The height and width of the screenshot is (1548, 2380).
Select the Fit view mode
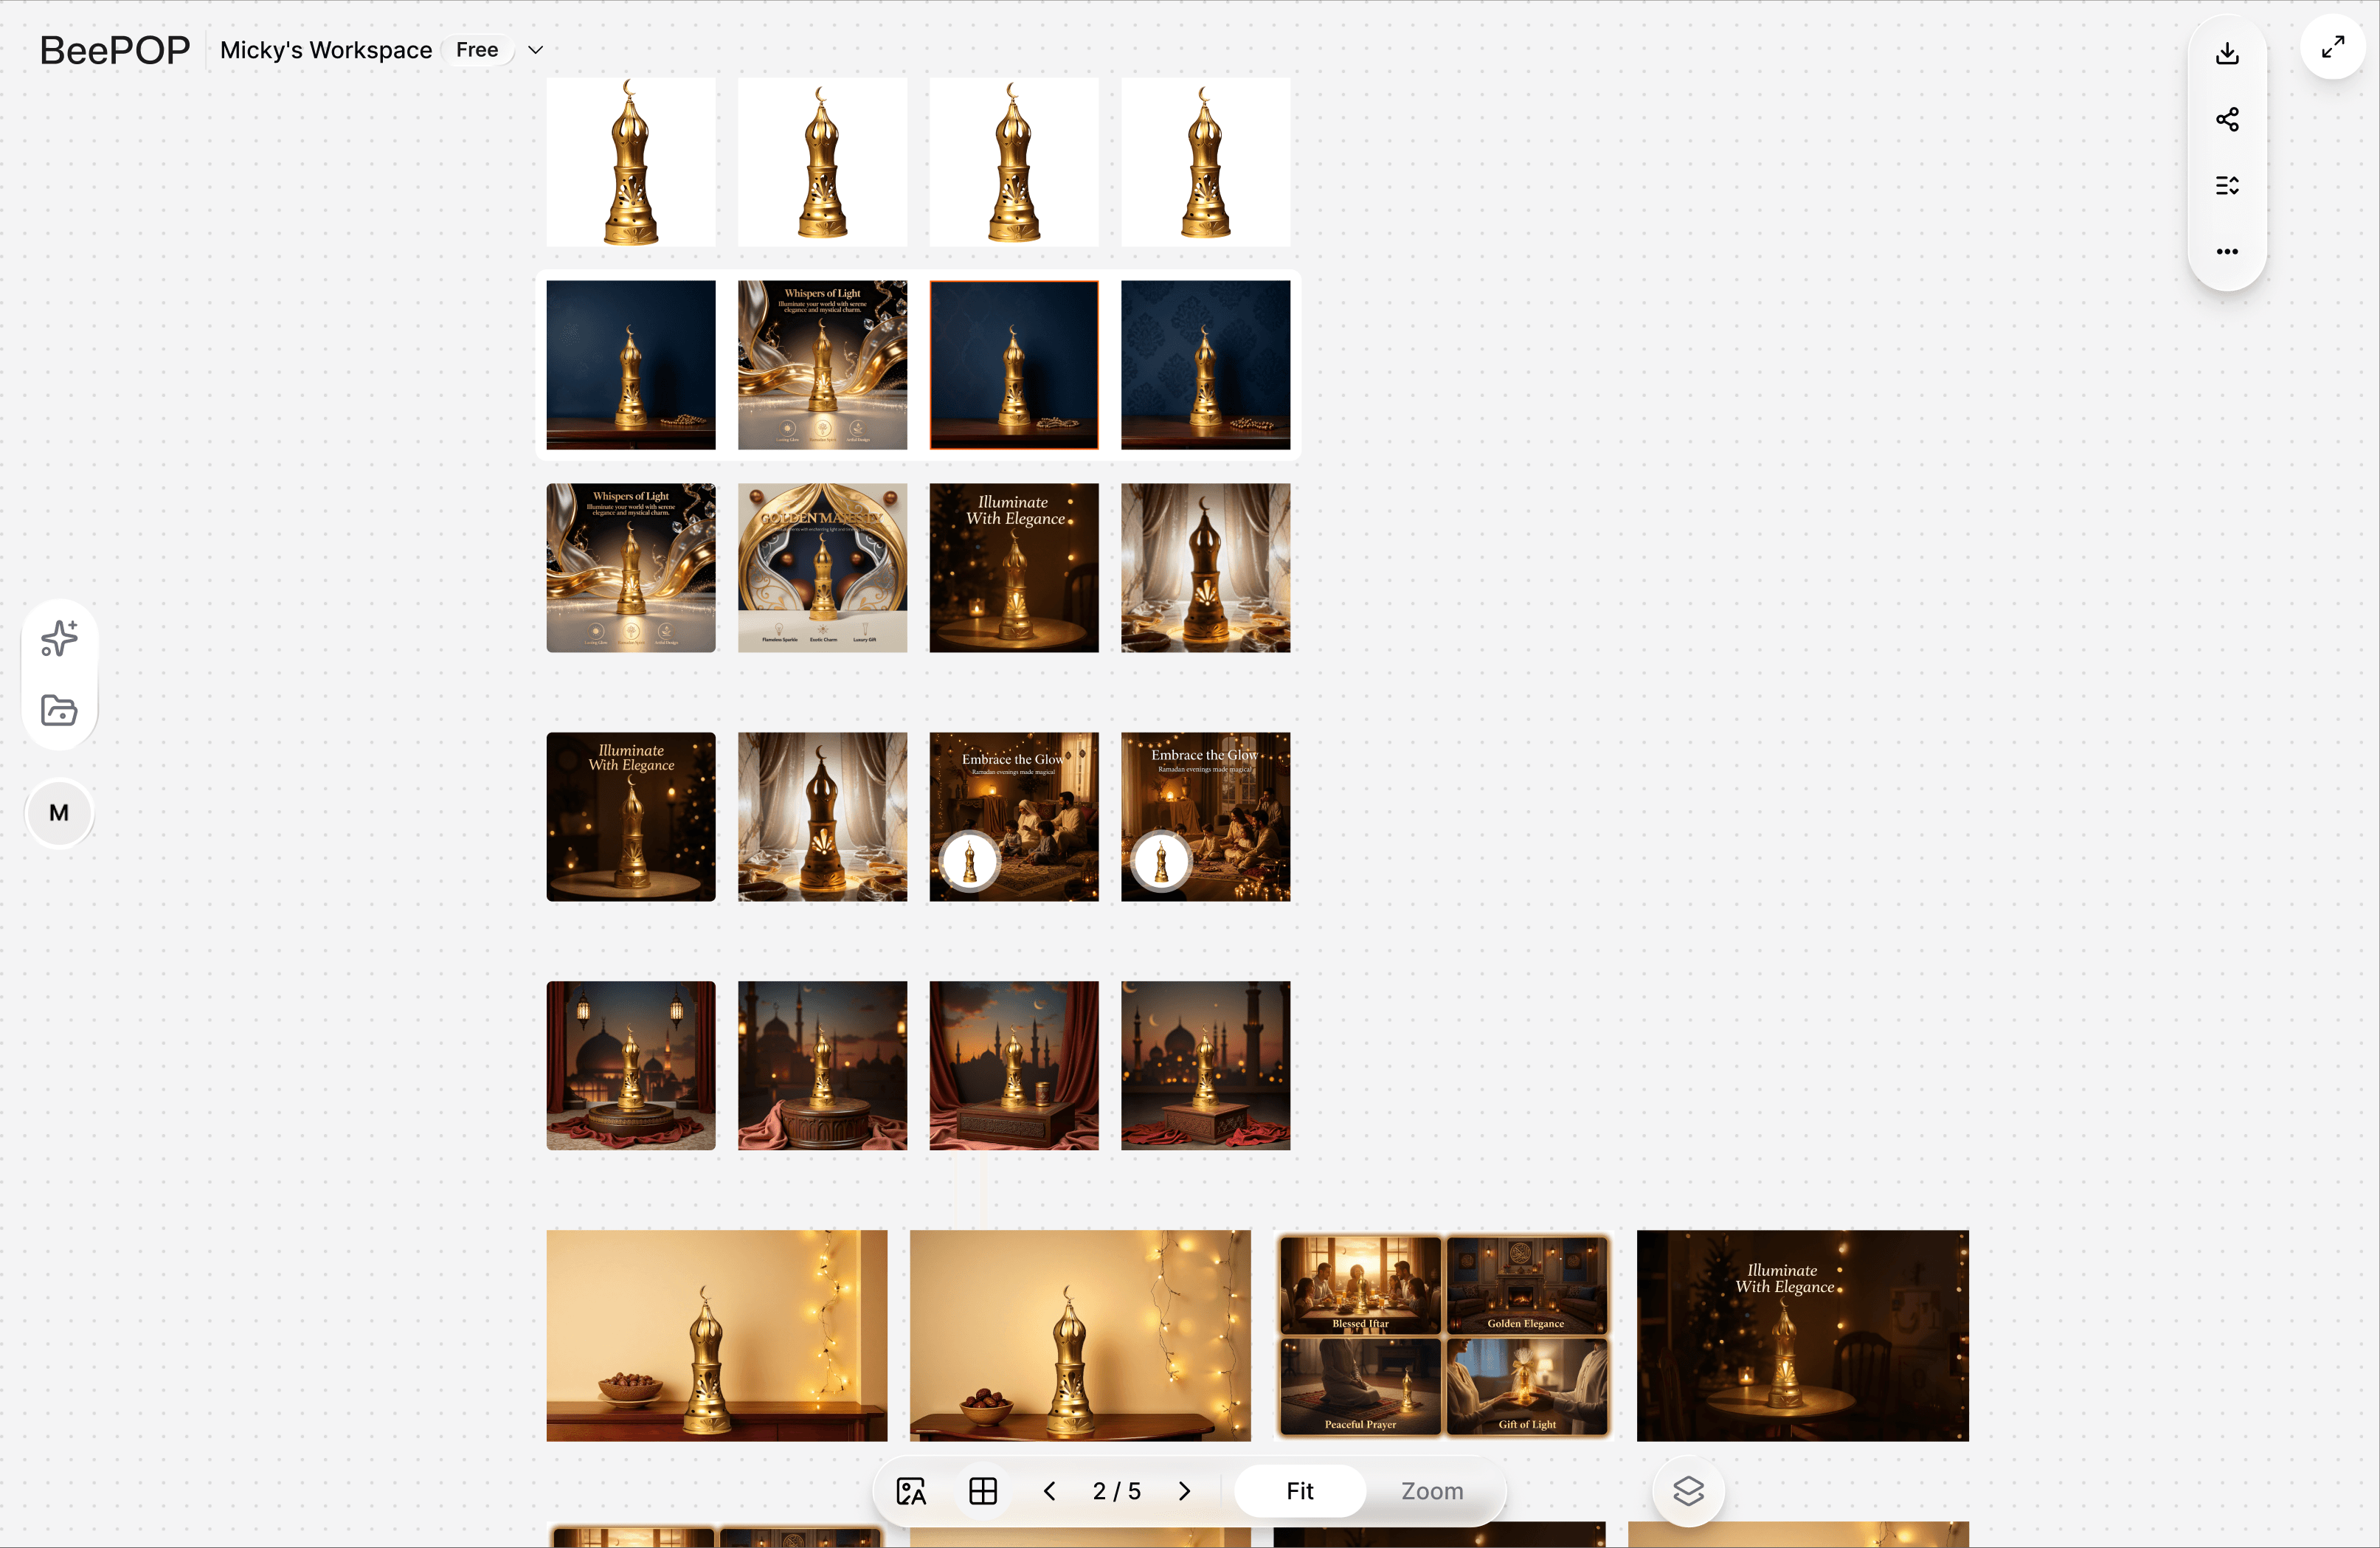coord(1299,1491)
